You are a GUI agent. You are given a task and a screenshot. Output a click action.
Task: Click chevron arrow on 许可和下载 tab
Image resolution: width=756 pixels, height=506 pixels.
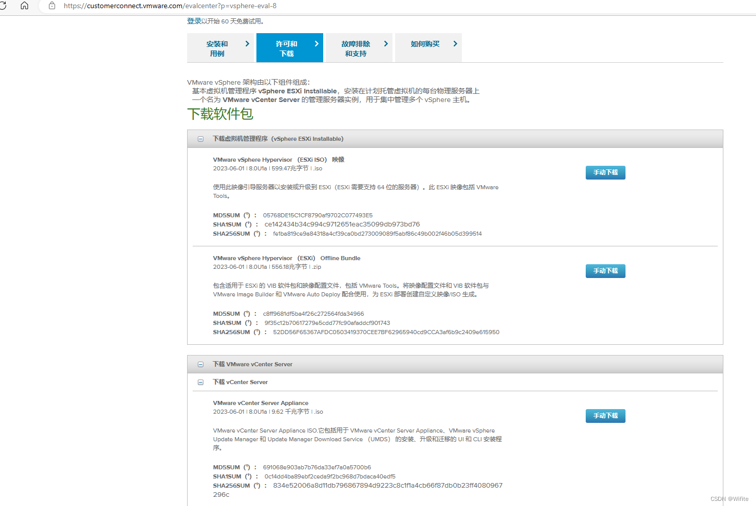click(x=317, y=44)
